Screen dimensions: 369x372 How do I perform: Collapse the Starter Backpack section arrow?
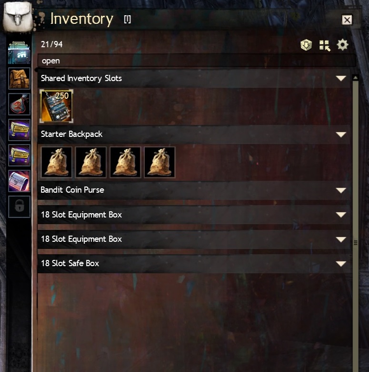(341, 134)
